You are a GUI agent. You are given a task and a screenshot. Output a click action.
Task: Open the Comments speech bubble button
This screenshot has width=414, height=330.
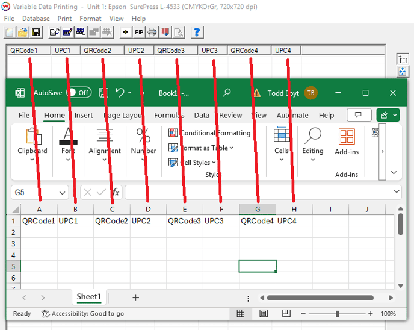point(359,115)
